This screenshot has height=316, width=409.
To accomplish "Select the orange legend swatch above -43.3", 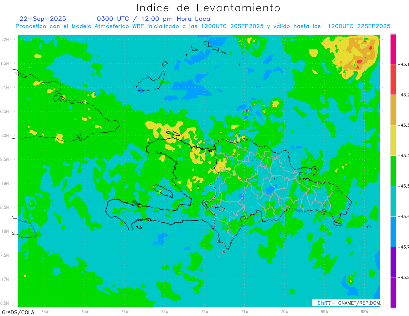I will click(393, 110).
